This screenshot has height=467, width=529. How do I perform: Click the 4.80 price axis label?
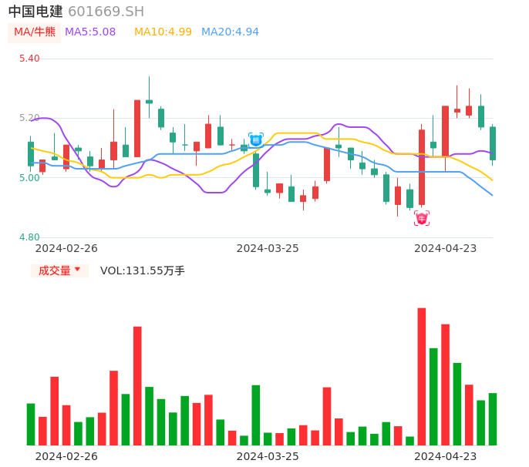click(x=29, y=237)
